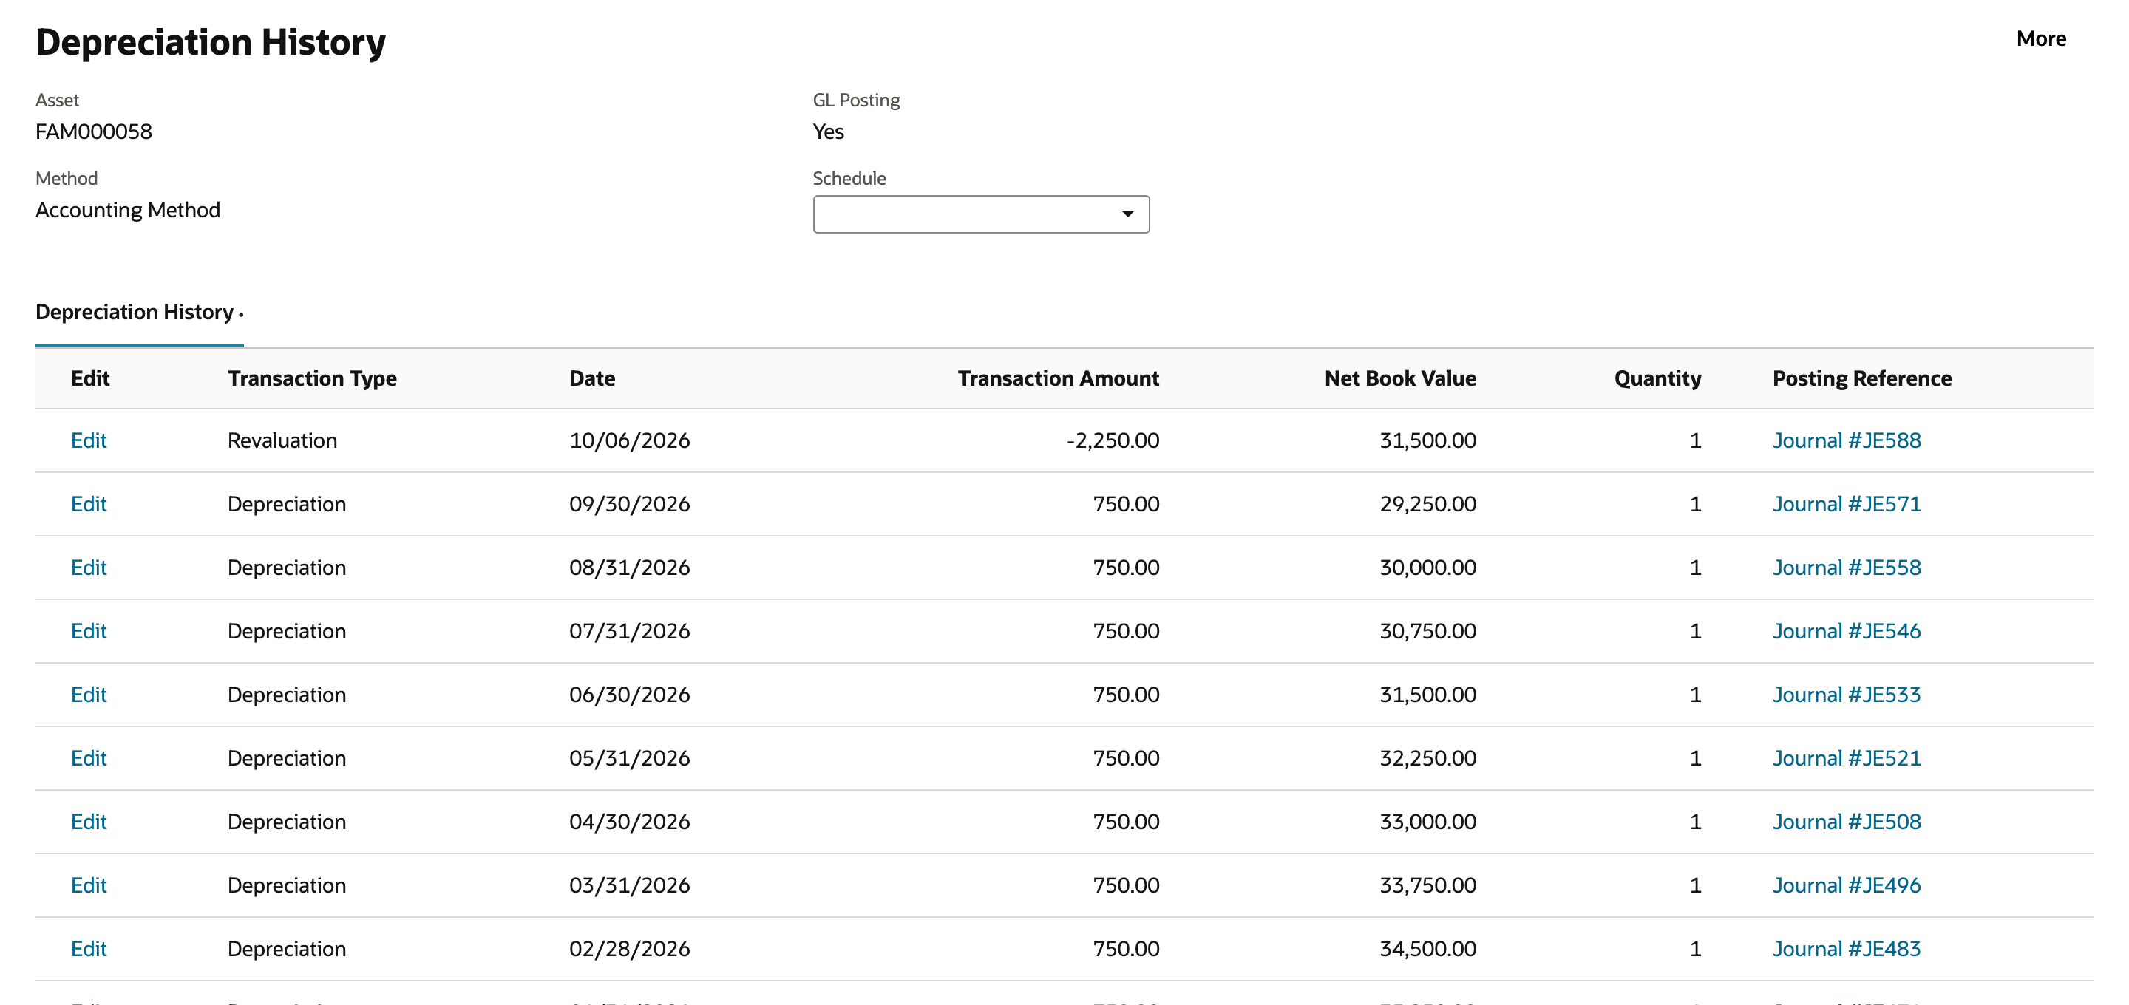Screen dimensions: 2129x1005
Task: Open Journal #JE558 posting reference
Action: pyautogui.click(x=1847, y=568)
